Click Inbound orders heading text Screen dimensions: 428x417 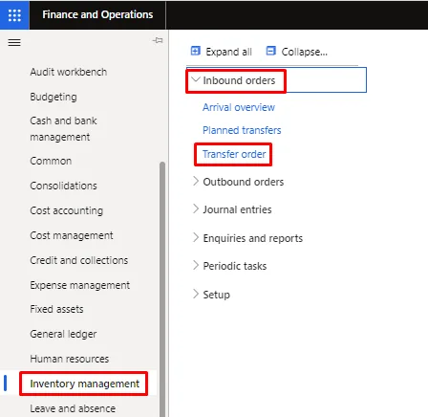pyautogui.click(x=239, y=80)
